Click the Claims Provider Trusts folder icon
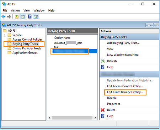Screen dimensions: 160x130 (x=9, y=48)
